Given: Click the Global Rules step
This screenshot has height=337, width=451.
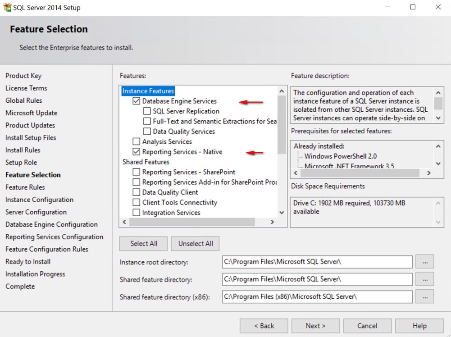Looking at the screenshot, I should pyautogui.click(x=23, y=100).
